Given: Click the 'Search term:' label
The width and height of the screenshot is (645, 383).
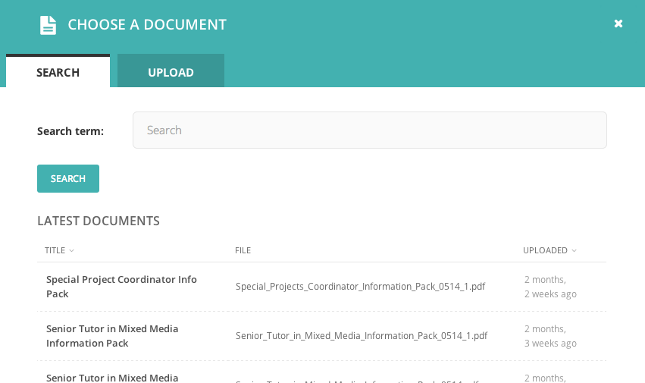Looking at the screenshot, I should [70, 131].
